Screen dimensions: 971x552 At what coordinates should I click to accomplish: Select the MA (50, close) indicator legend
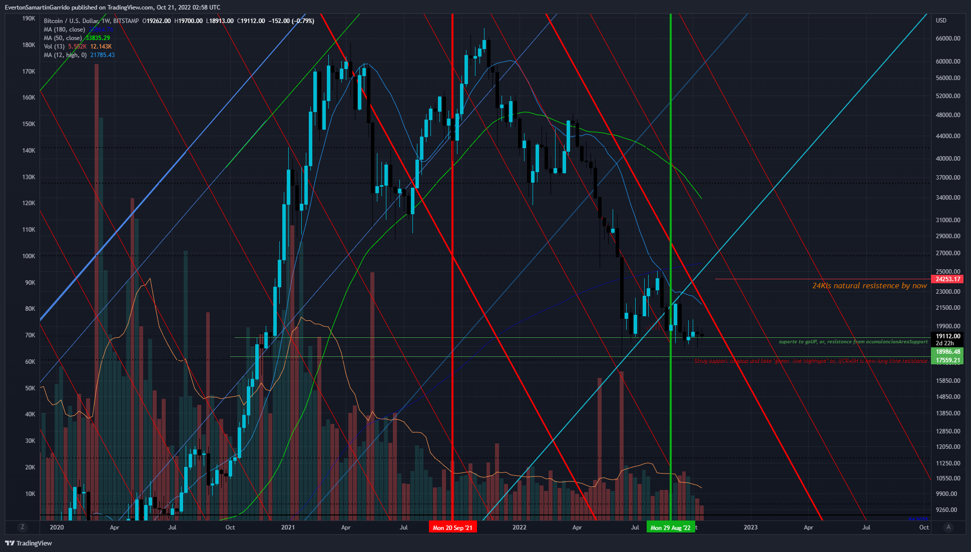(x=63, y=38)
